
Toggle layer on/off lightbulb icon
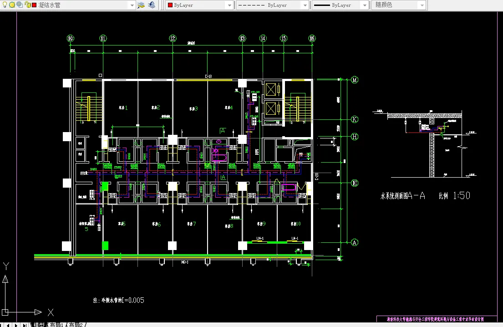click(x=5, y=5)
